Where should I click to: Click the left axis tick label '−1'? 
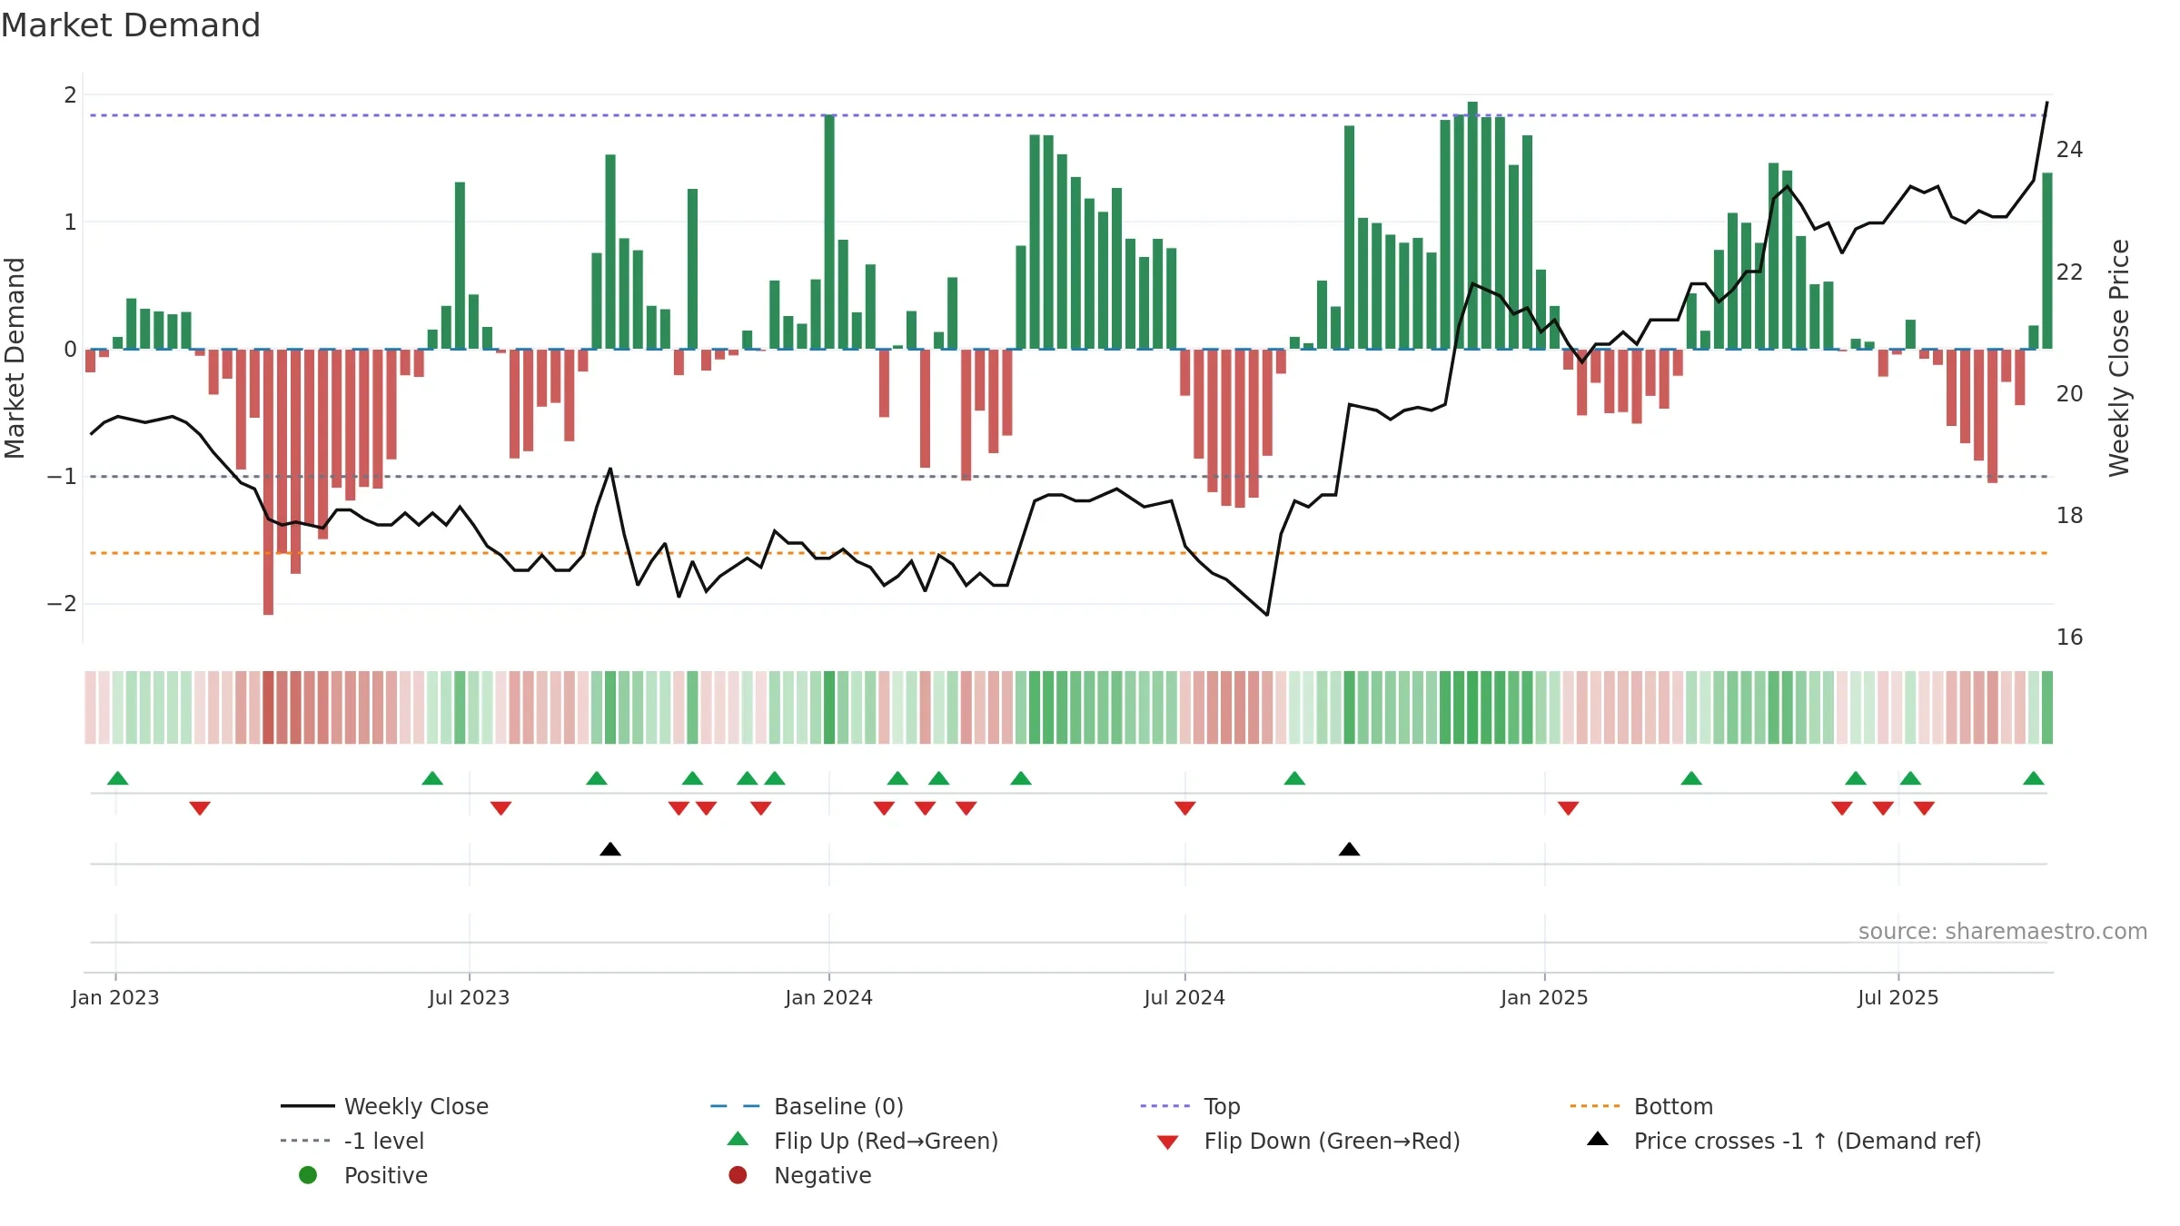(62, 476)
